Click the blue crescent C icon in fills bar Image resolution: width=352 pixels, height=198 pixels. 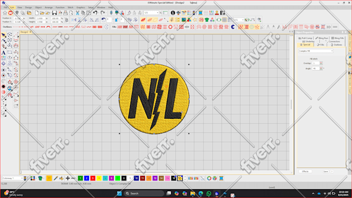point(233,27)
